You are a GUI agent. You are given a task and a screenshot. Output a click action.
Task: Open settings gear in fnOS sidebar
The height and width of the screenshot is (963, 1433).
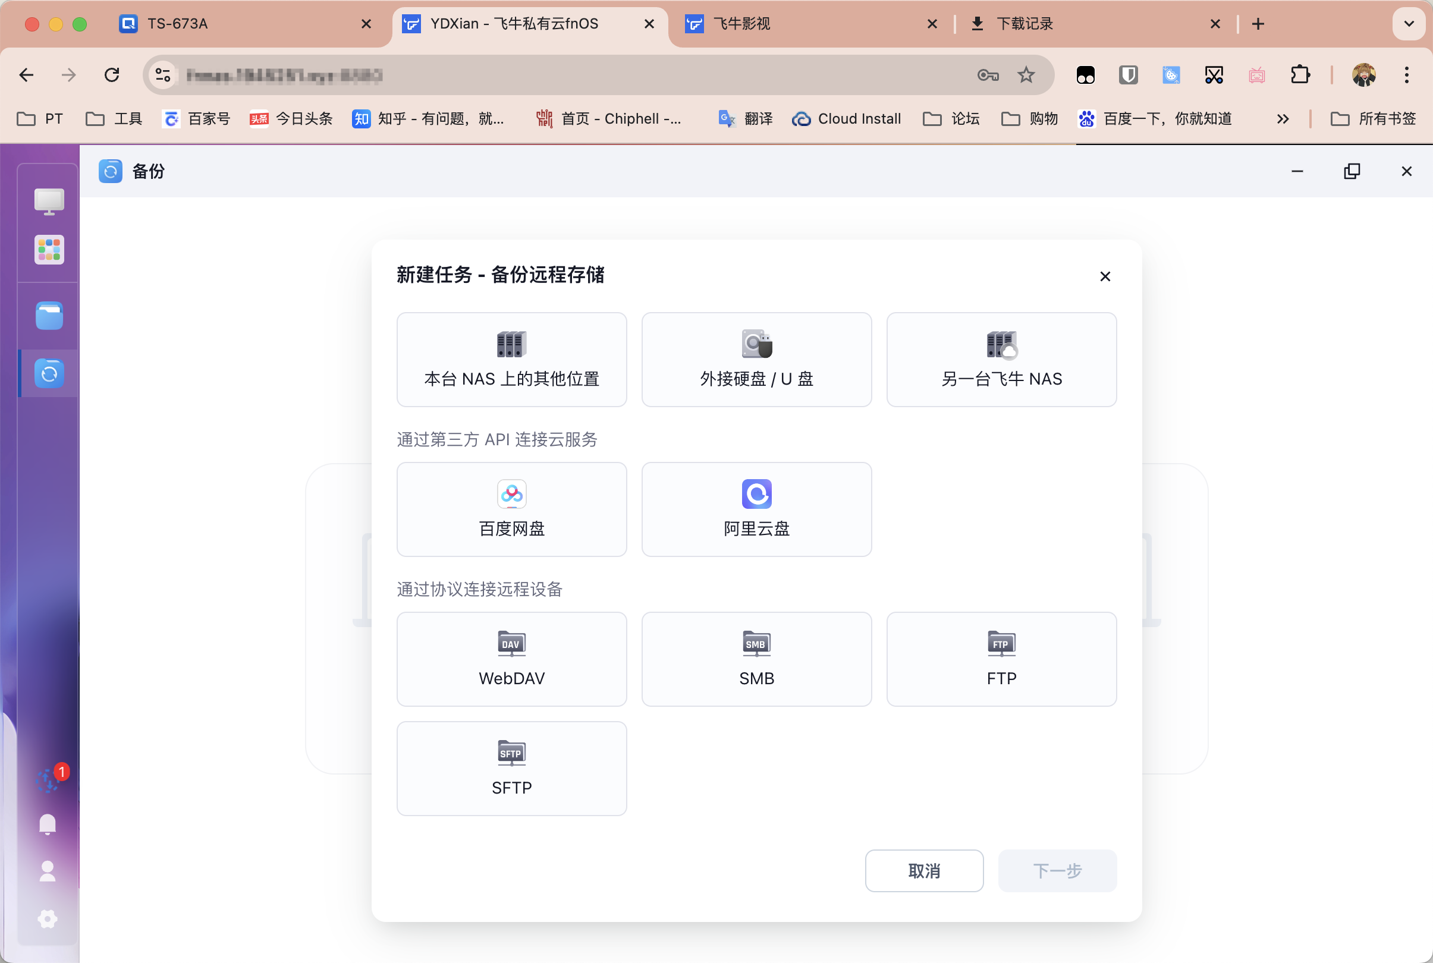click(48, 920)
